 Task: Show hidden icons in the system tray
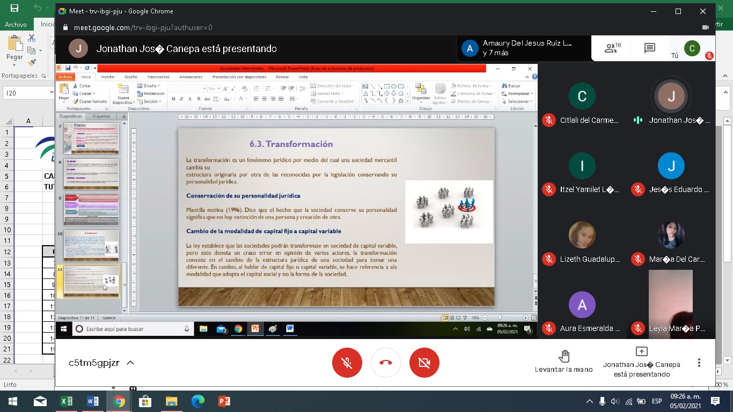point(589,401)
